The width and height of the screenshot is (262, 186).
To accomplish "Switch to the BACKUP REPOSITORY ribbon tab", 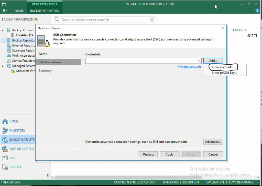I will (x=45, y=11).
